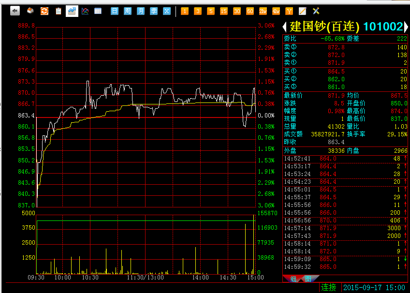Click the pencil drawing tool icon
410x293 pixels.
pos(303,11)
